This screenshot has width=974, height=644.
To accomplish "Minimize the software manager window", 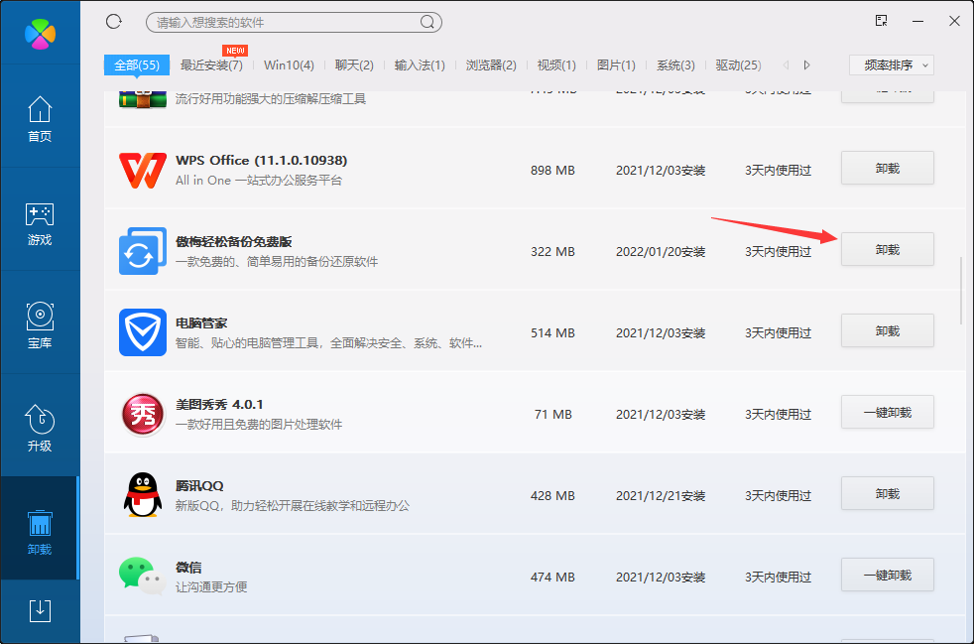I will tap(918, 21).
